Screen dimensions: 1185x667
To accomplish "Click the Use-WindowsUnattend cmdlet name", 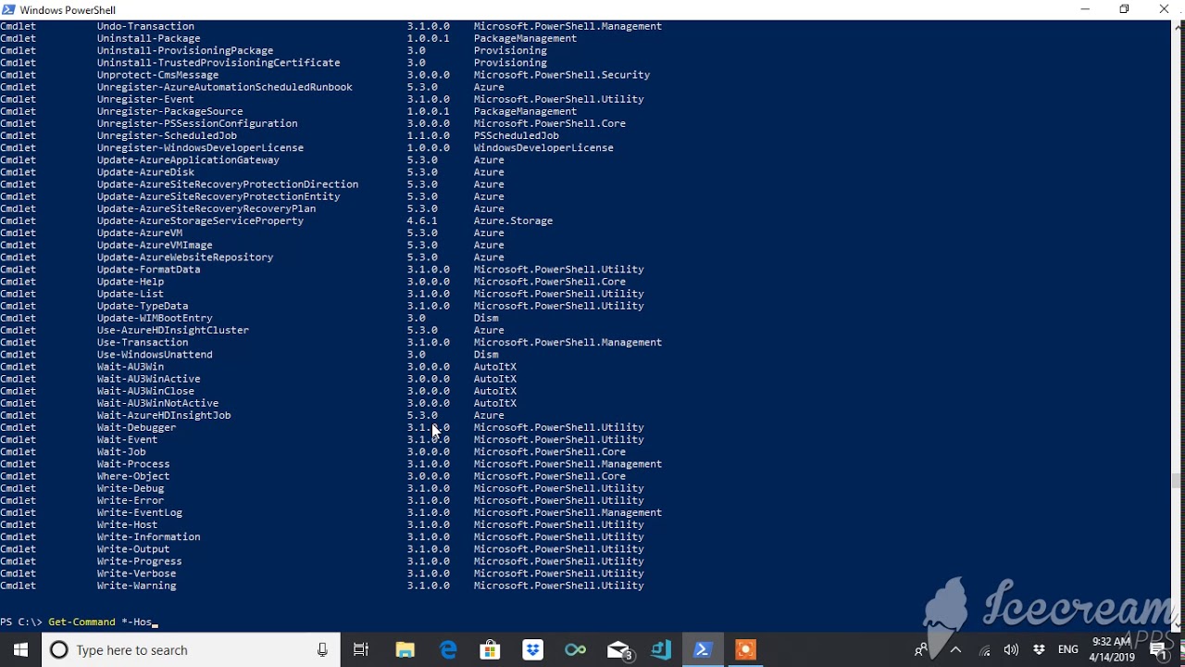I will (155, 355).
